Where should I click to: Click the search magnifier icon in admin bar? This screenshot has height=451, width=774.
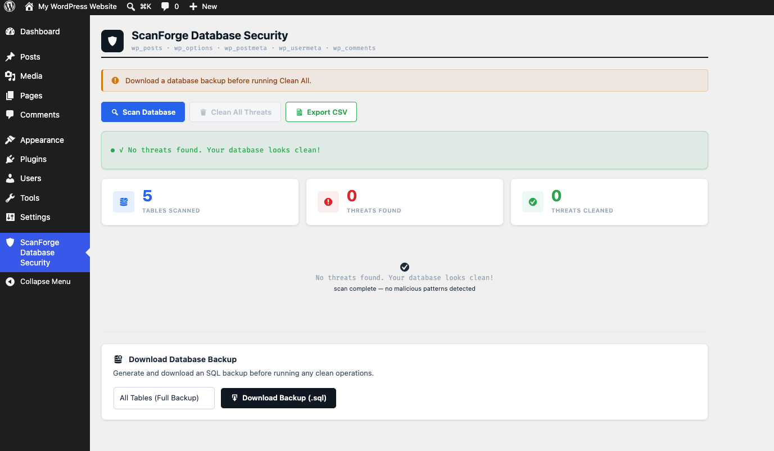(130, 7)
